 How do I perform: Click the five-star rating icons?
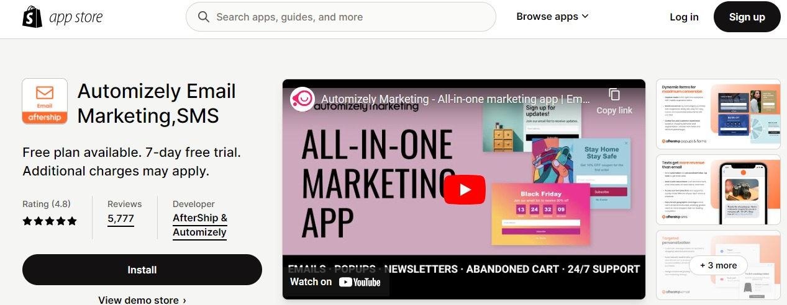tap(50, 221)
